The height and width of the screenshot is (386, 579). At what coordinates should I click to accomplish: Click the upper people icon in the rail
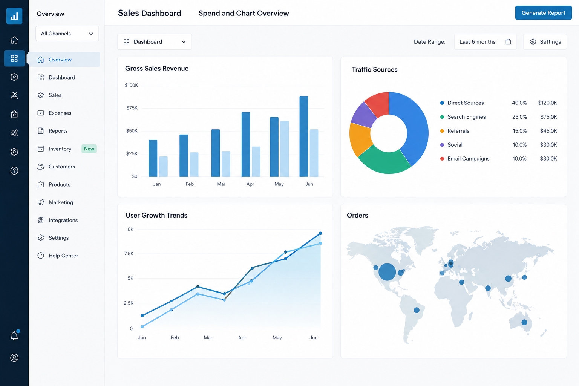tap(14, 96)
